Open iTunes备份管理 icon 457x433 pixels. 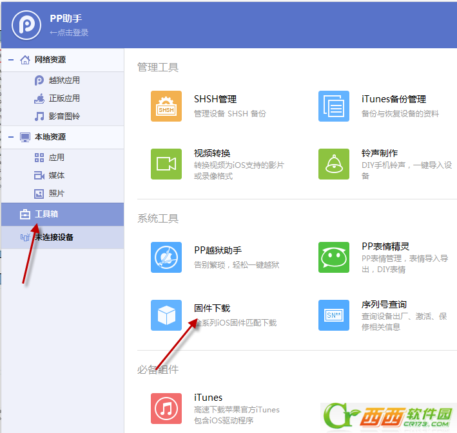334,106
